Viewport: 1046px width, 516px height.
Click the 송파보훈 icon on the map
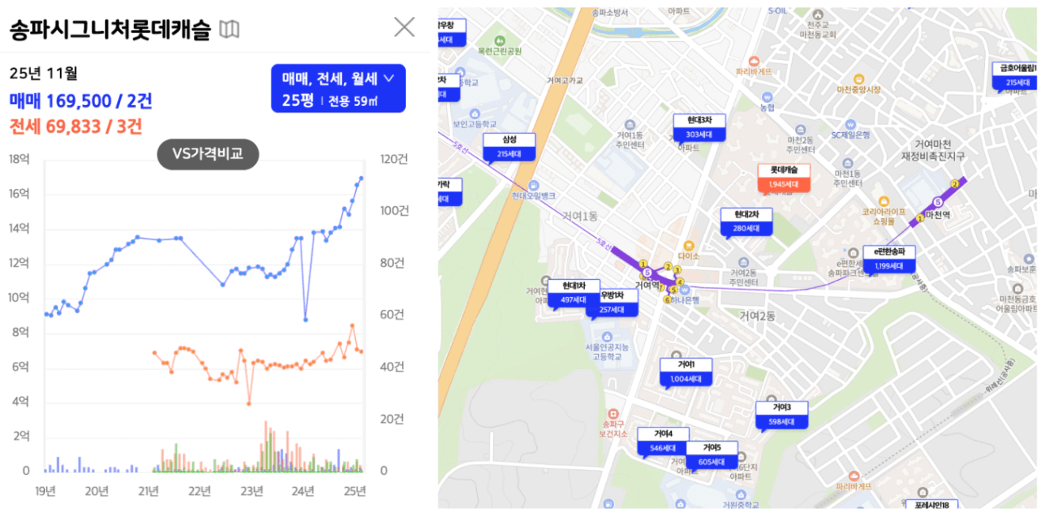tap(1028, 258)
